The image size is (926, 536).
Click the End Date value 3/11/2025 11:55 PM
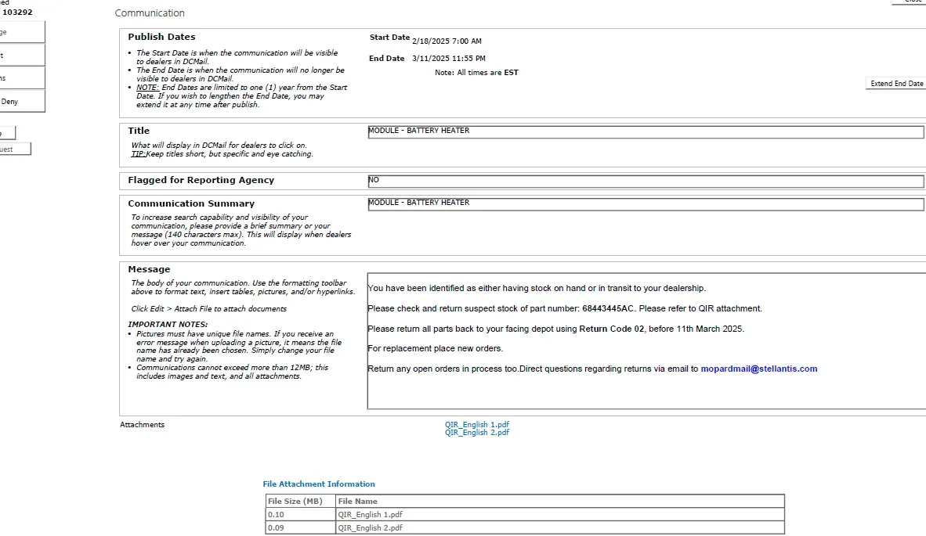point(449,59)
